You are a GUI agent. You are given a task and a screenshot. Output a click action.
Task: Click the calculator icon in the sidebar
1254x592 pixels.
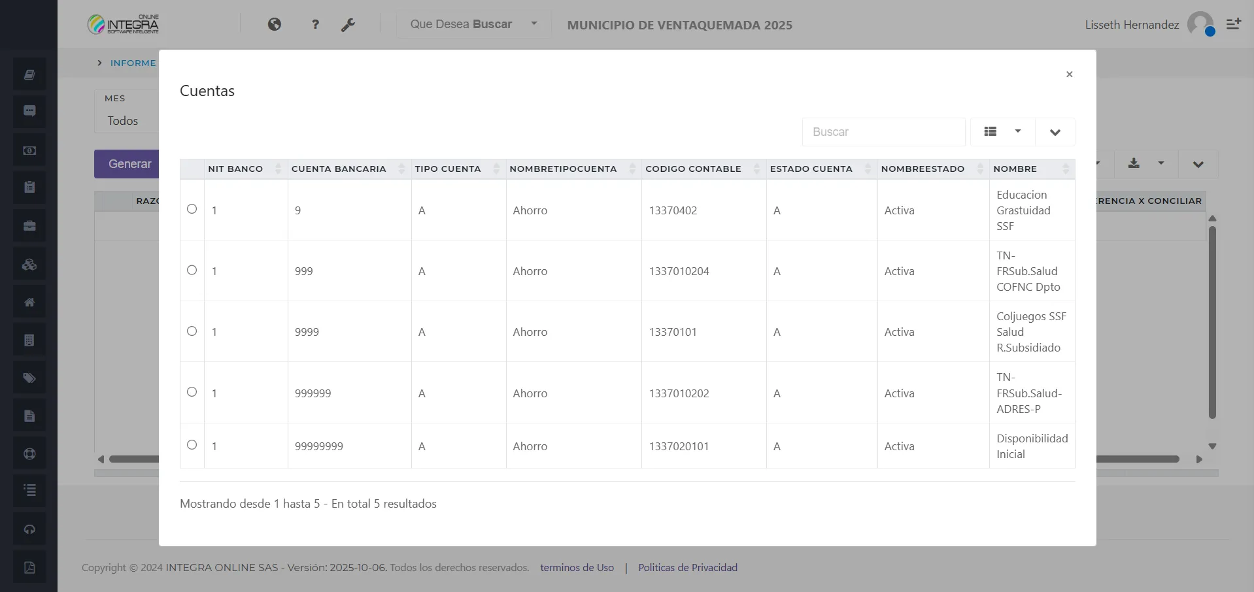pos(29,339)
